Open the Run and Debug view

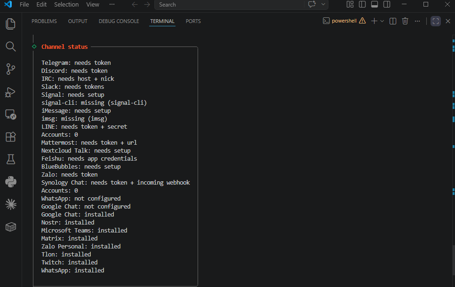point(11,92)
